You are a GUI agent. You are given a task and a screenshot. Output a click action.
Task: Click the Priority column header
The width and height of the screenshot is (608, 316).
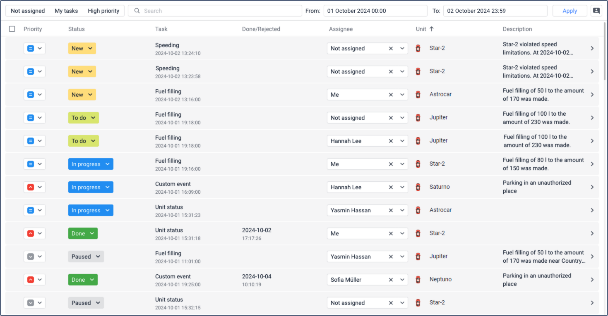33,29
